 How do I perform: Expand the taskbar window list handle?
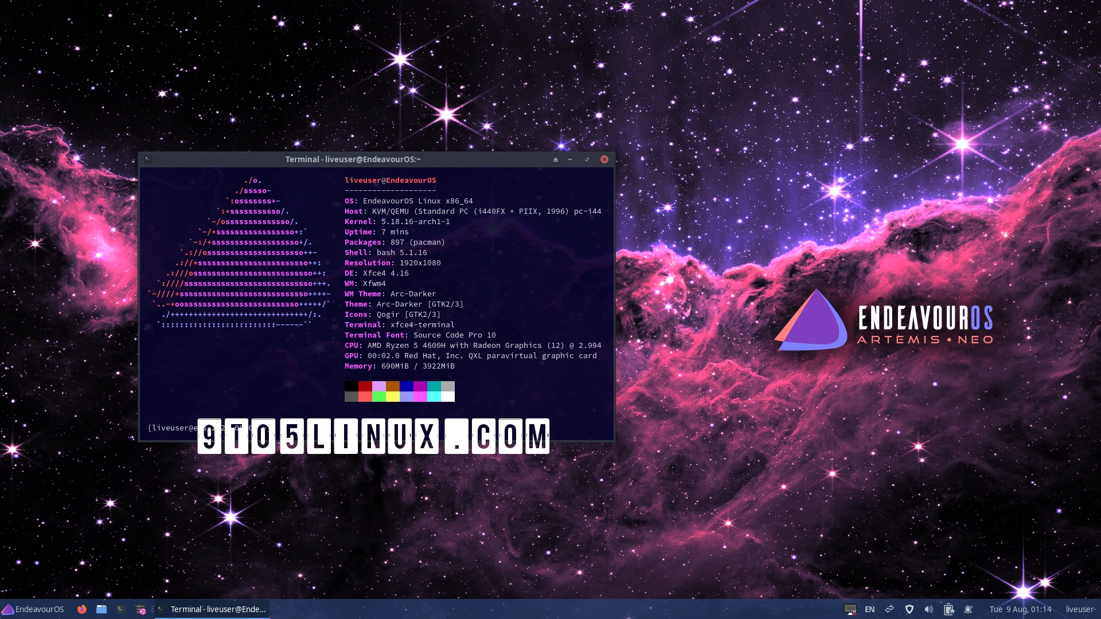[x=153, y=609]
